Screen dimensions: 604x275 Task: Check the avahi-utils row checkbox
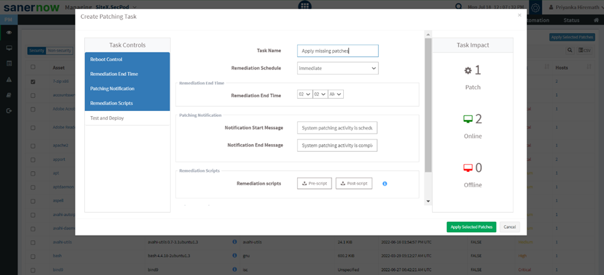point(33,243)
